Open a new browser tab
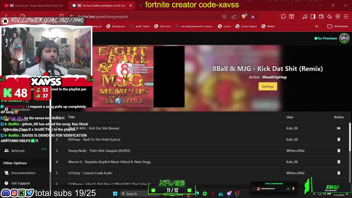The width and height of the screenshot is (352, 198). point(141,5)
